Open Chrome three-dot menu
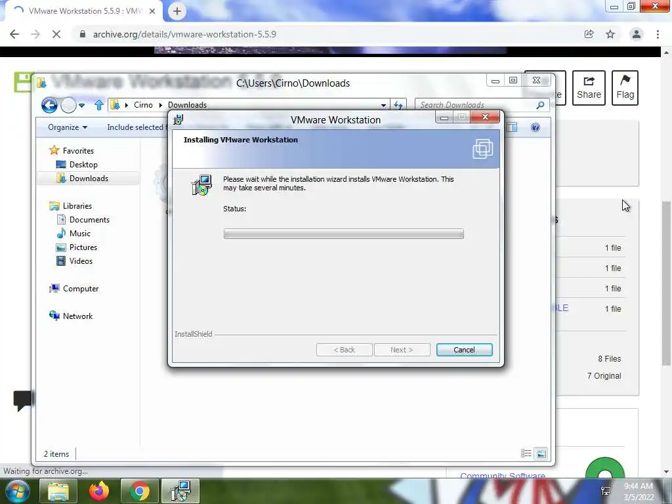Image resolution: width=672 pixels, height=504 pixels. click(x=658, y=34)
